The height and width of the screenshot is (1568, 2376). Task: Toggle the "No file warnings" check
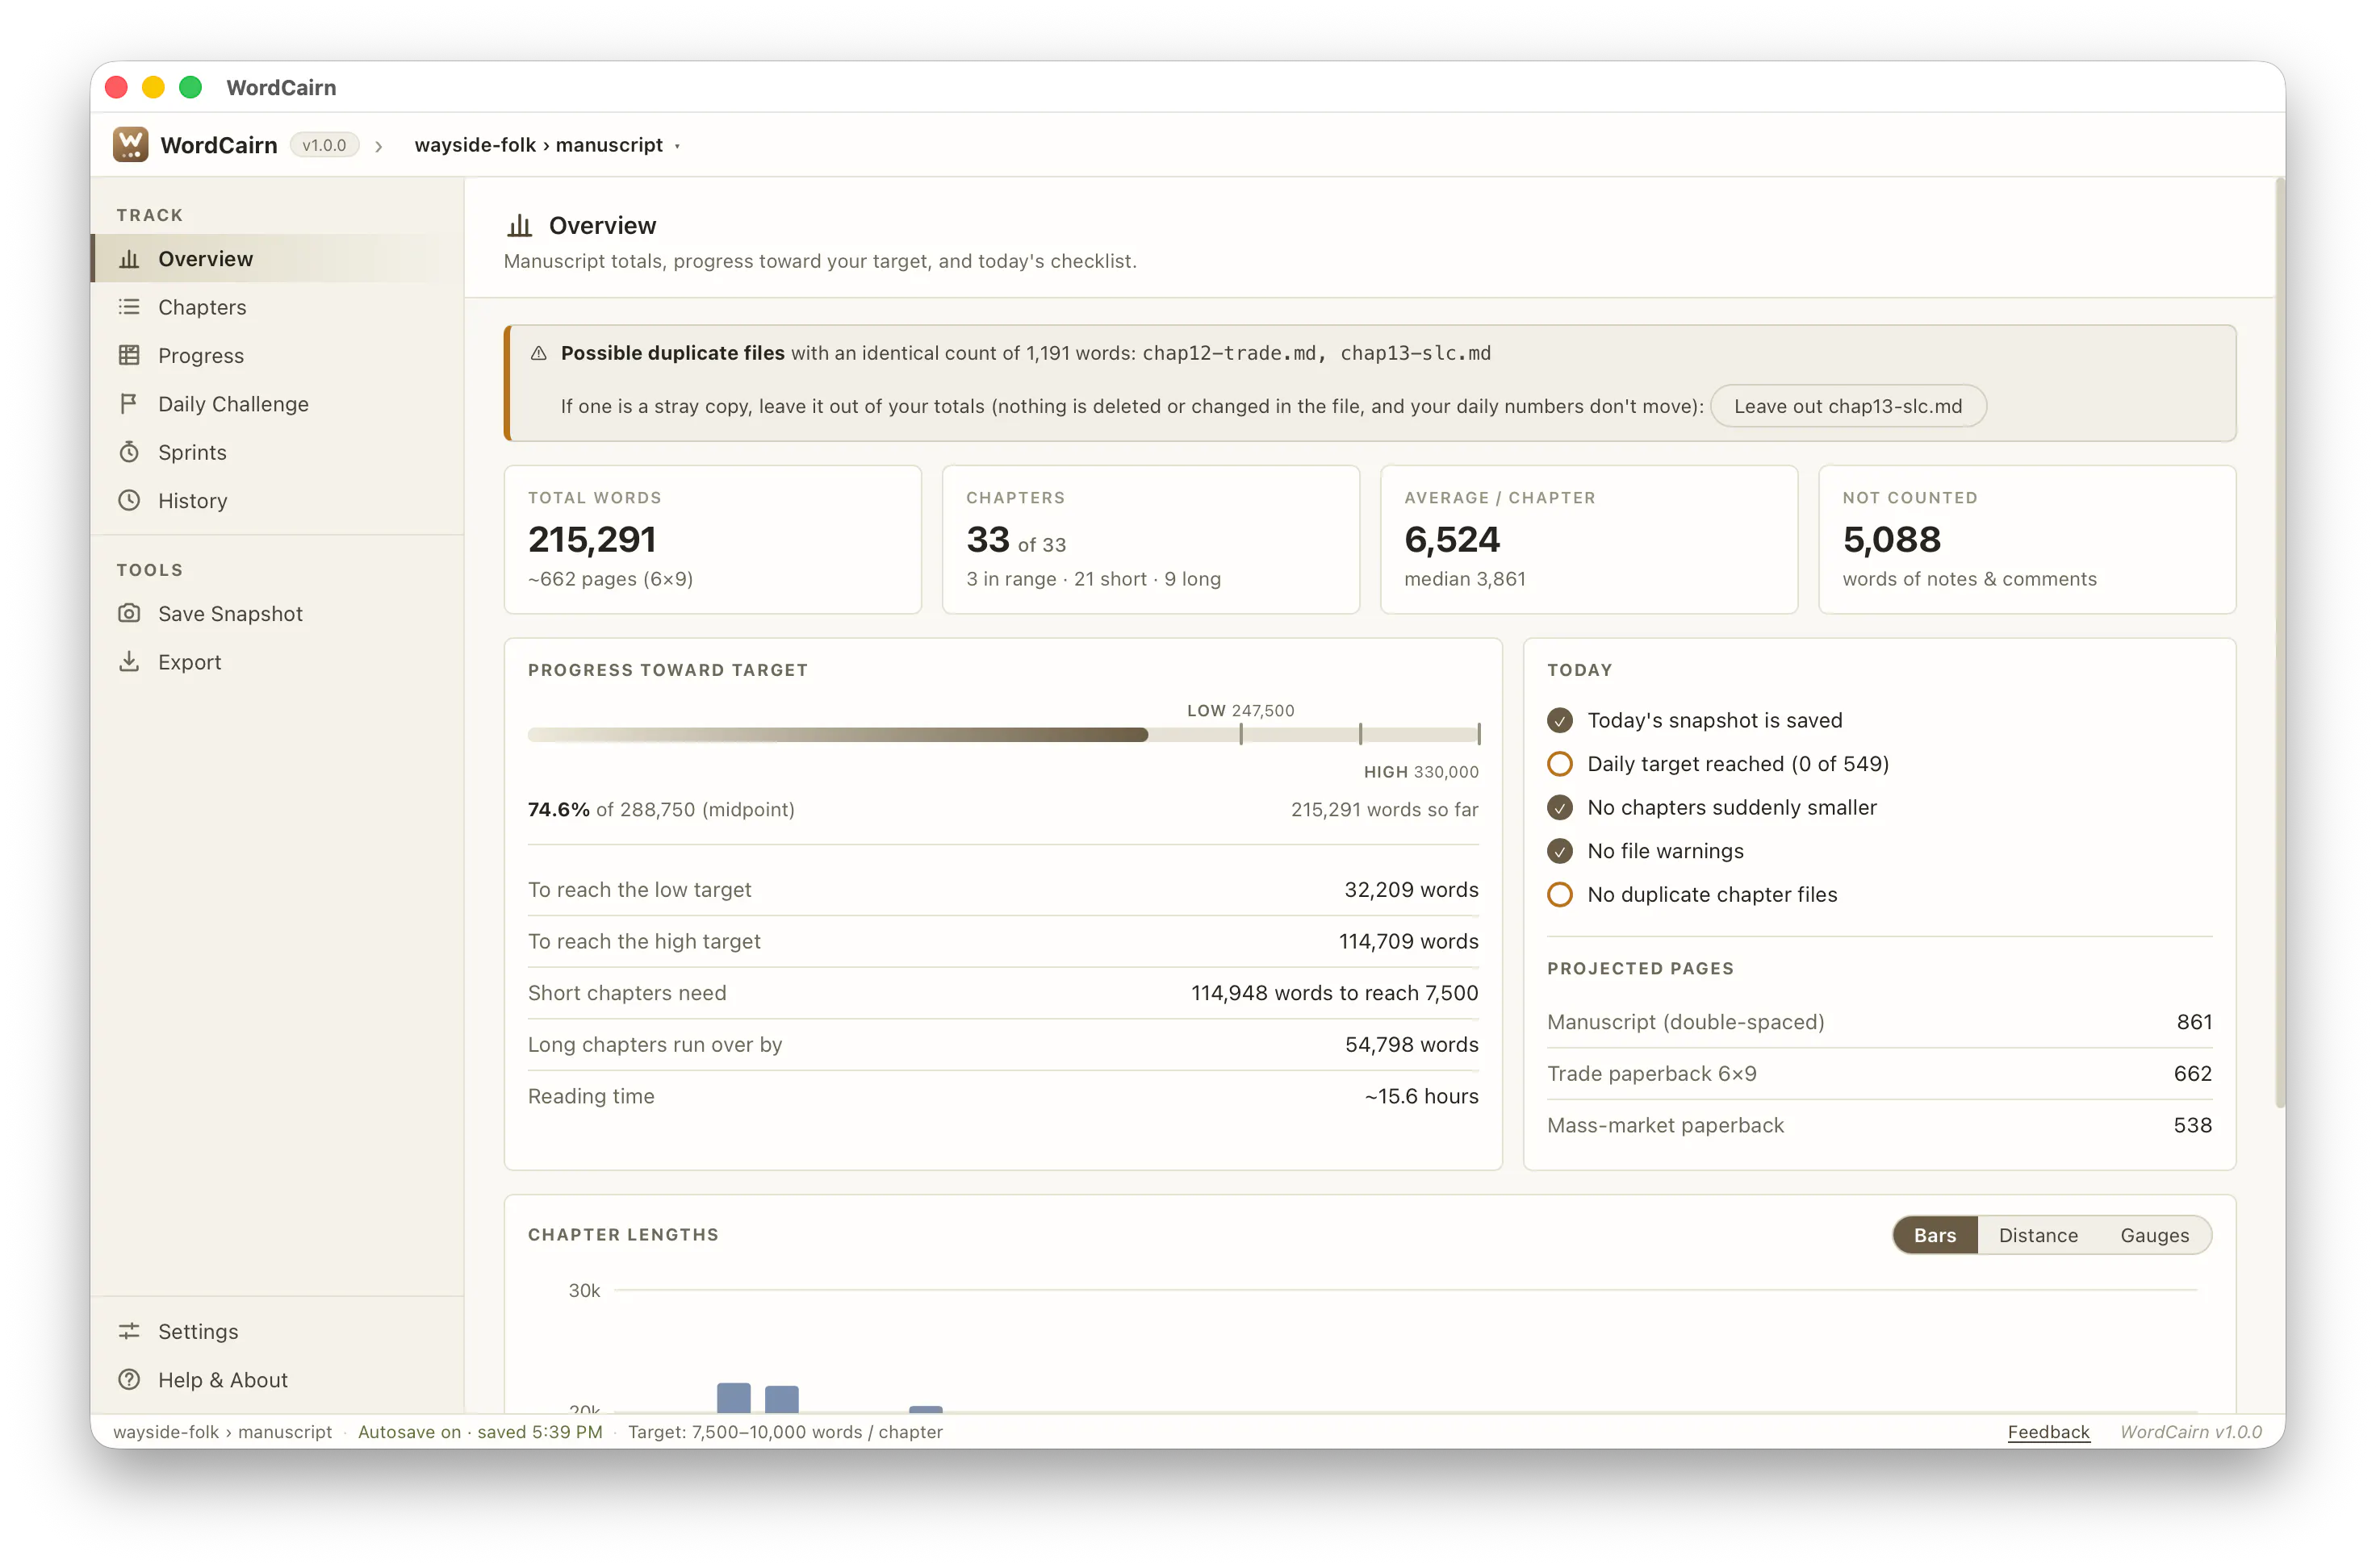click(x=1560, y=851)
